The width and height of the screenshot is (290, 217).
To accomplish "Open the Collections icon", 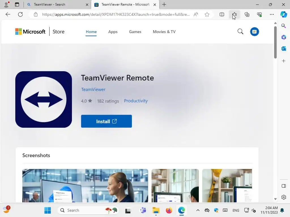I will (x=247, y=14).
